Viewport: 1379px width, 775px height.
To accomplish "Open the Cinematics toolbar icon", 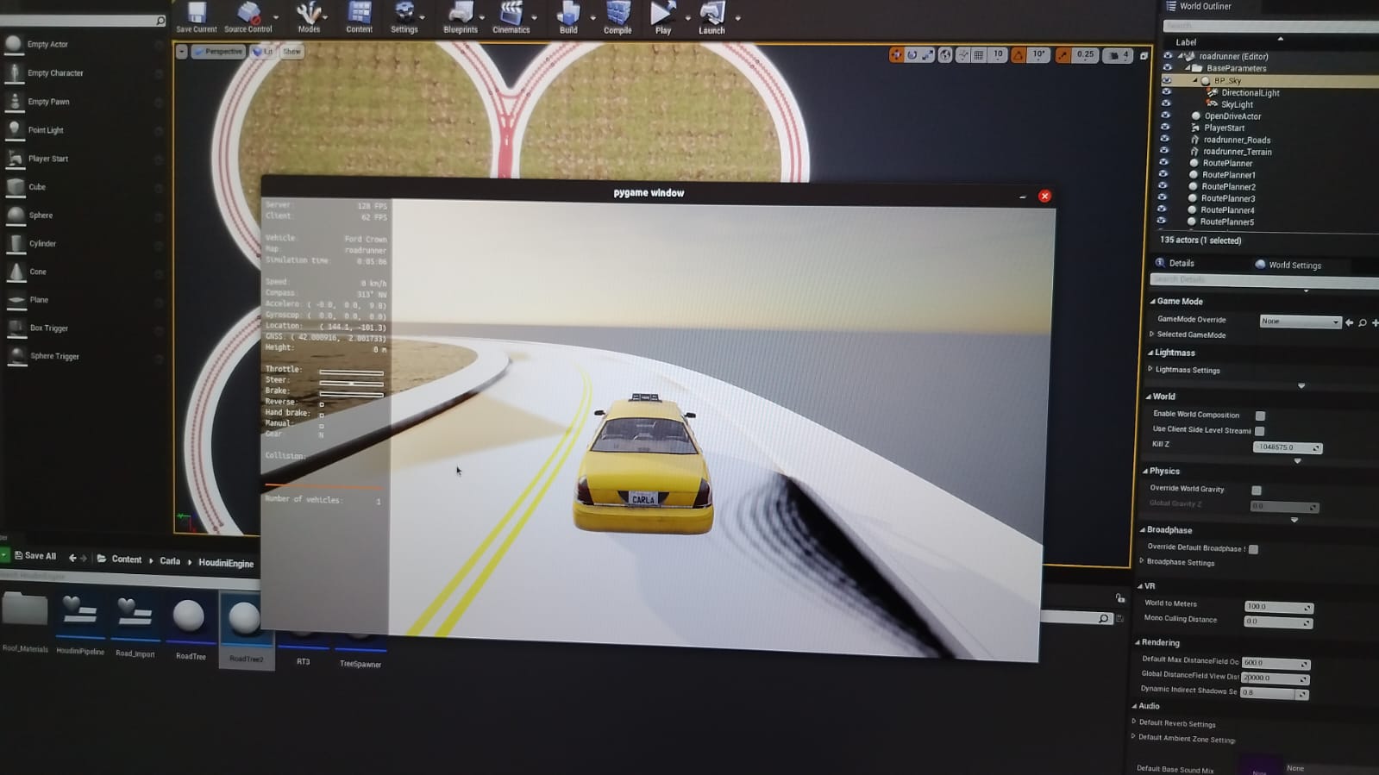I will point(511,17).
